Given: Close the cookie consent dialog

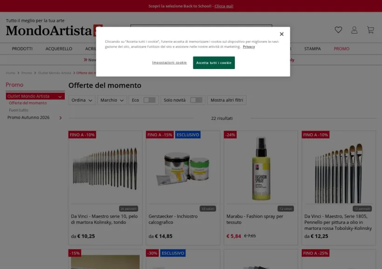Looking at the screenshot, I should coord(282,34).
